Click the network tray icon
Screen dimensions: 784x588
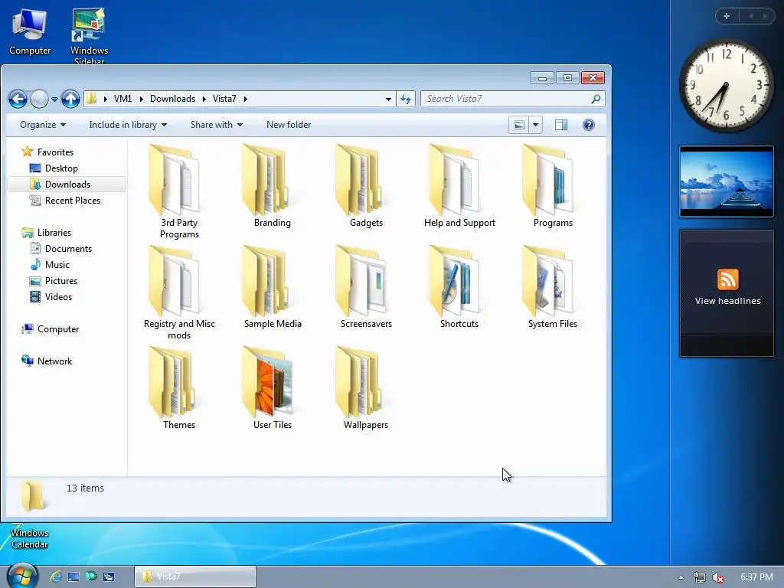click(700, 577)
